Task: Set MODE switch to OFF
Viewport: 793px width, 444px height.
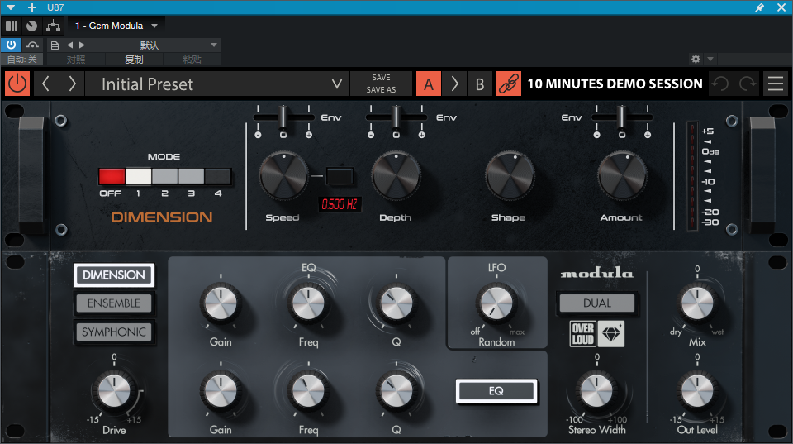Action: pos(112,176)
